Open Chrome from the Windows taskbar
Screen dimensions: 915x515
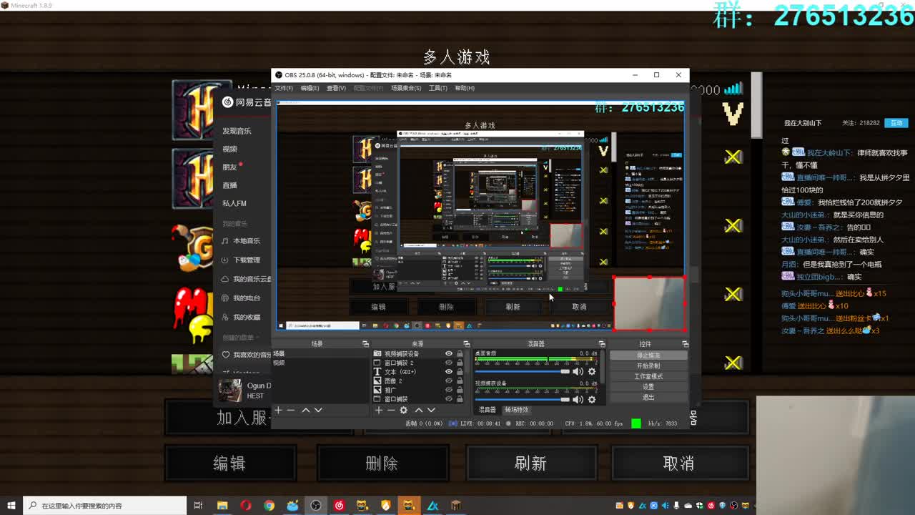coord(269,506)
